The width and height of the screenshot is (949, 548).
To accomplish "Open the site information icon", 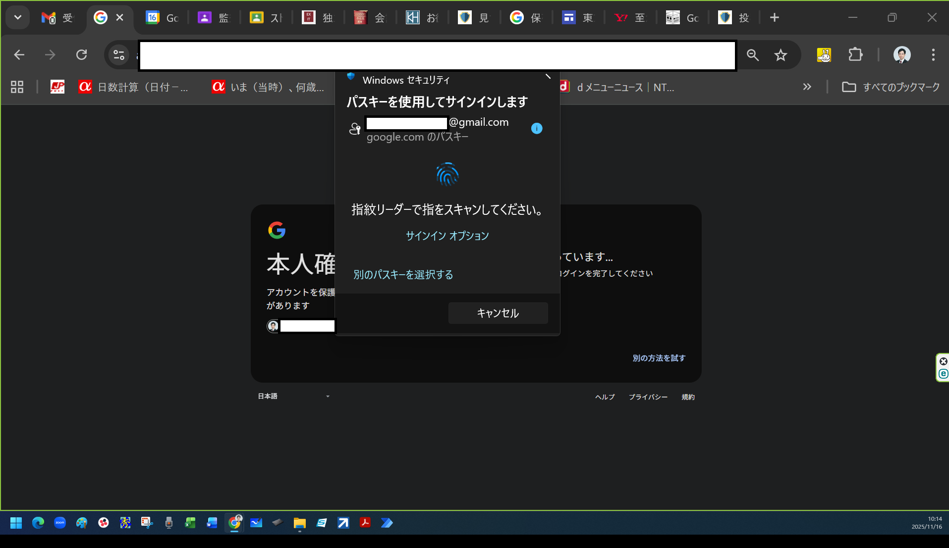I will [119, 55].
